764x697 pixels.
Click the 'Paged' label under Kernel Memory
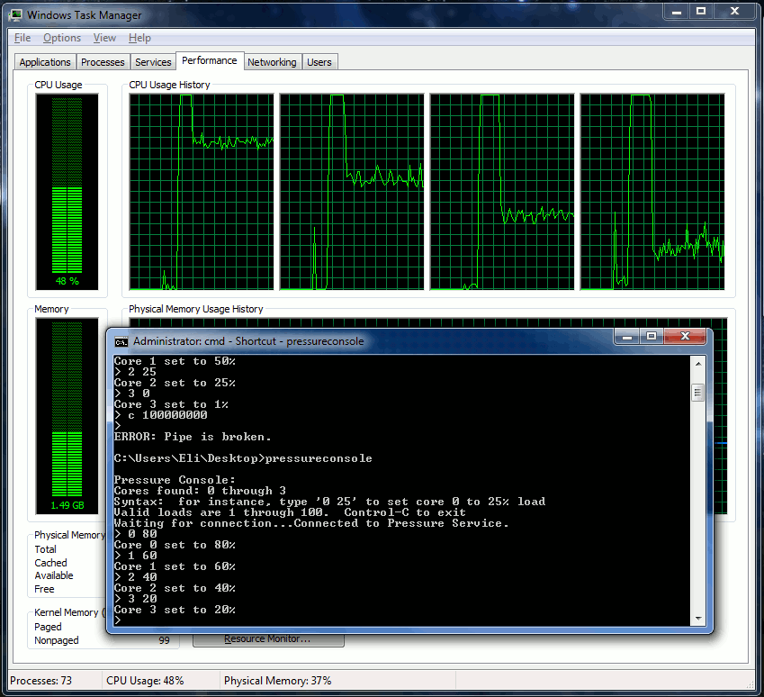[48, 628]
